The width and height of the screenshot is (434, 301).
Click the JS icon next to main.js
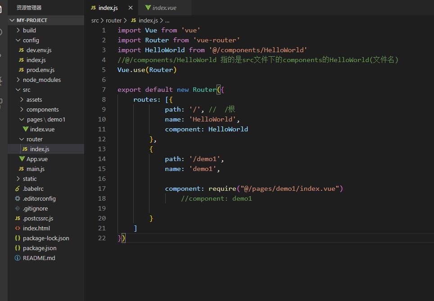[21, 169]
